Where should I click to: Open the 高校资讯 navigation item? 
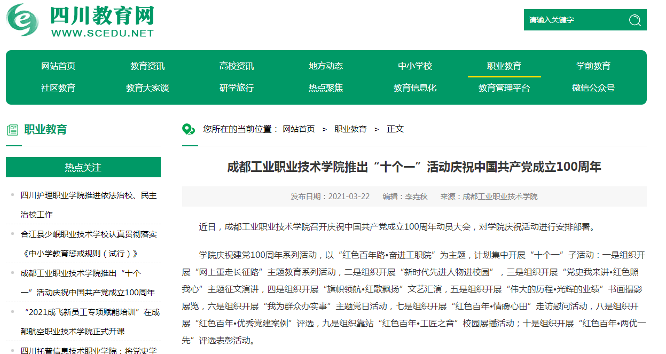(237, 66)
